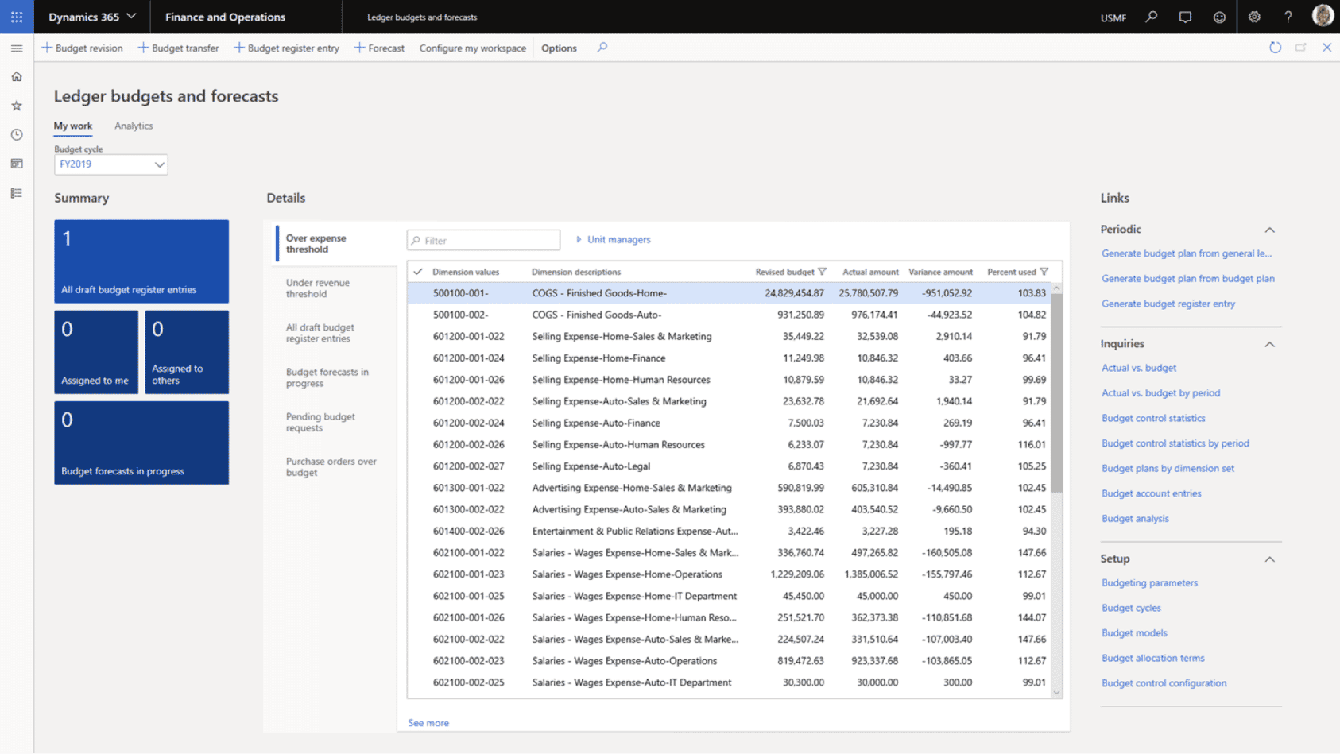Open Budget control statistics link
Viewport: 1340px width, 754px height.
[x=1153, y=418]
